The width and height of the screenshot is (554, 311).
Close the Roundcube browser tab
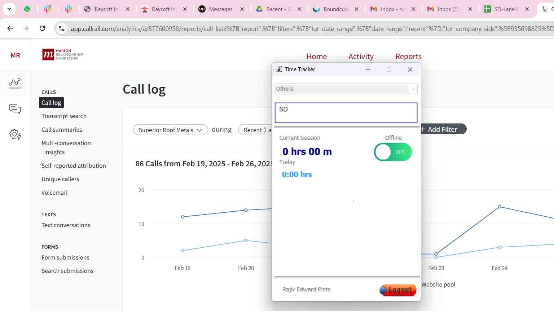coord(357,9)
